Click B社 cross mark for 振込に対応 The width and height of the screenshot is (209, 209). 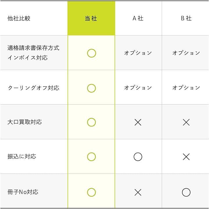click(x=186, y=157)
